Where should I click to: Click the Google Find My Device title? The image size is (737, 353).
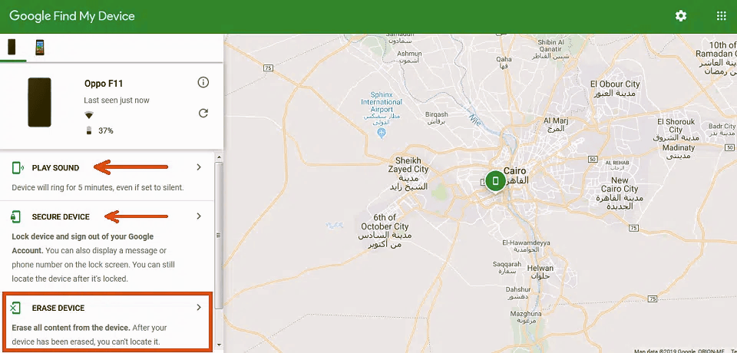point(72,16)
